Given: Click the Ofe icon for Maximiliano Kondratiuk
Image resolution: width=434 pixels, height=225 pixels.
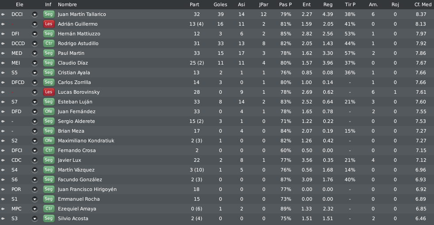Looking at the screenshot, I should click(48, 141).
